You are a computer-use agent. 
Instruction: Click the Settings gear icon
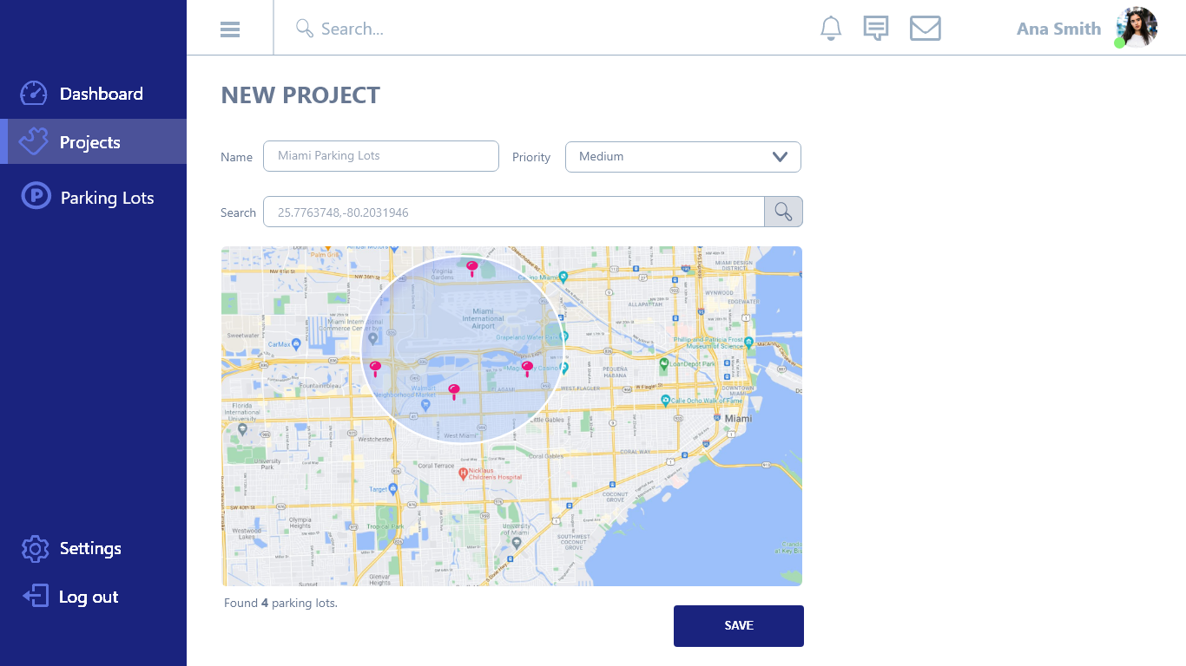point(35,548)
